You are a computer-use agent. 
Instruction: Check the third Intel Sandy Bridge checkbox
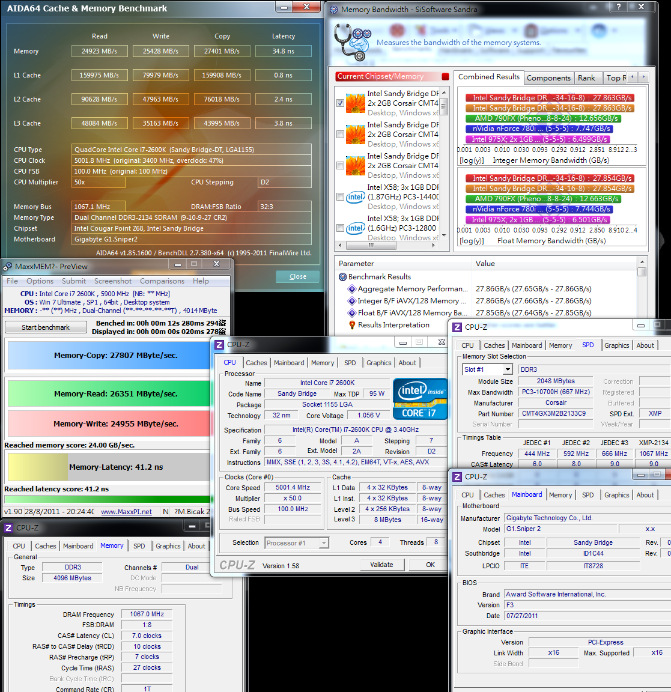point(340,166)
